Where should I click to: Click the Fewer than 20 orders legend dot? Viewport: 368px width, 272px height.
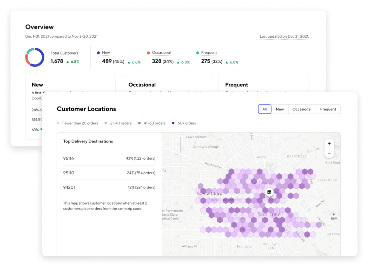point(58,123)
